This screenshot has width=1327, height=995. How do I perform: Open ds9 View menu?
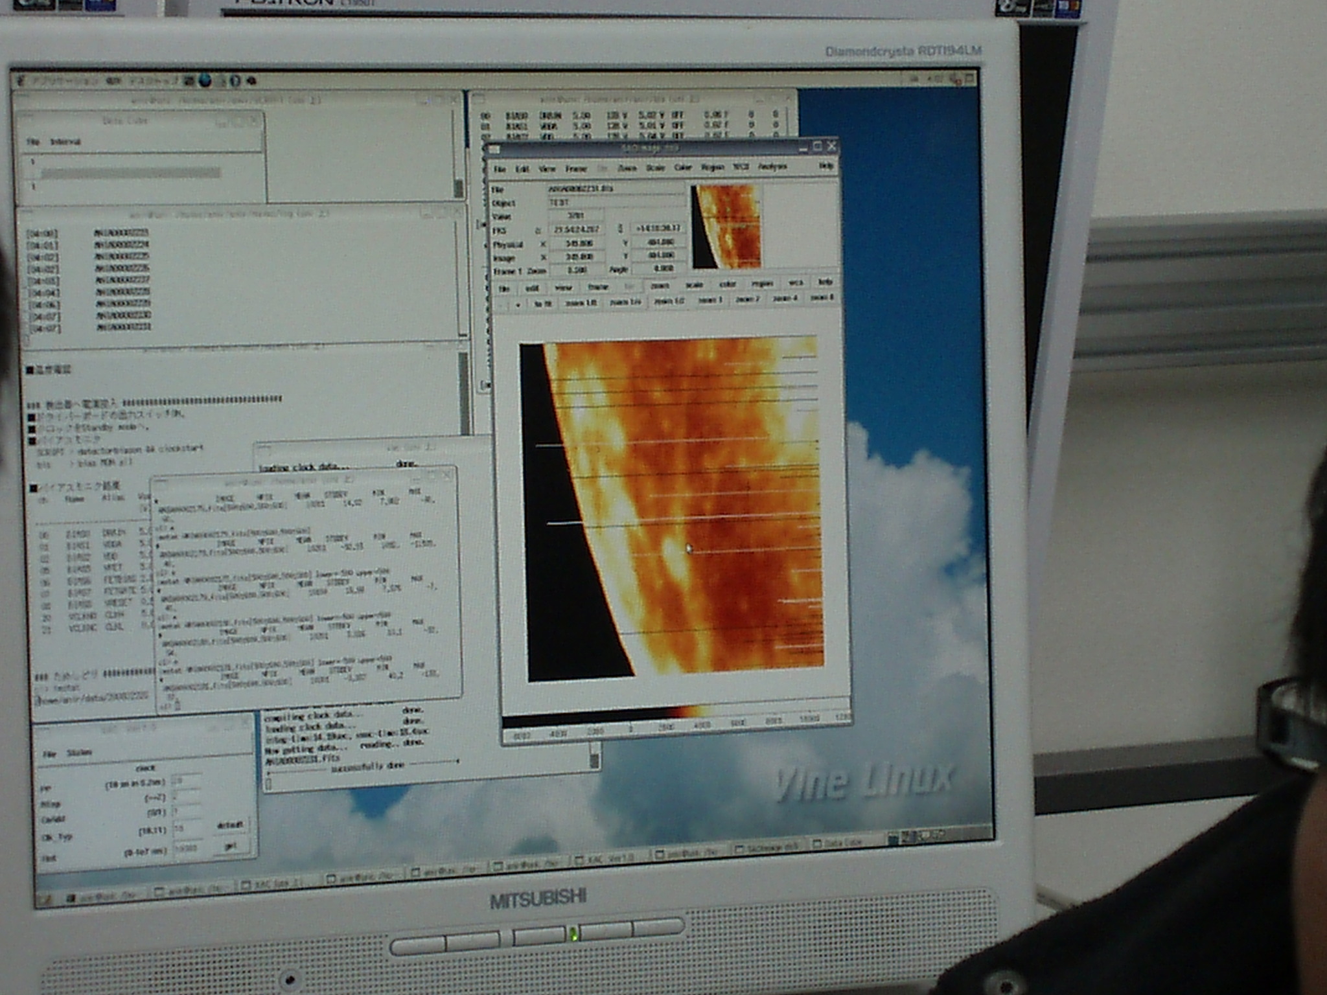[547, 168]
